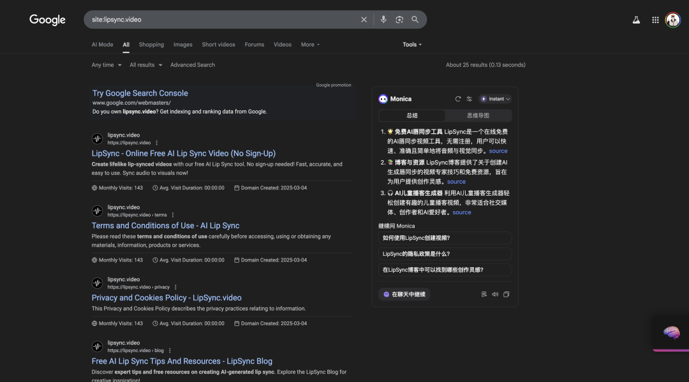Open the Any time filter dropdown
The image size is (689, 382).
[x=107, y=65]
